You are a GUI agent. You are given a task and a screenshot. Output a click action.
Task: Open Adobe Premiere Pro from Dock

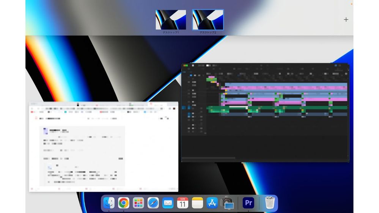tap(248, 203)
